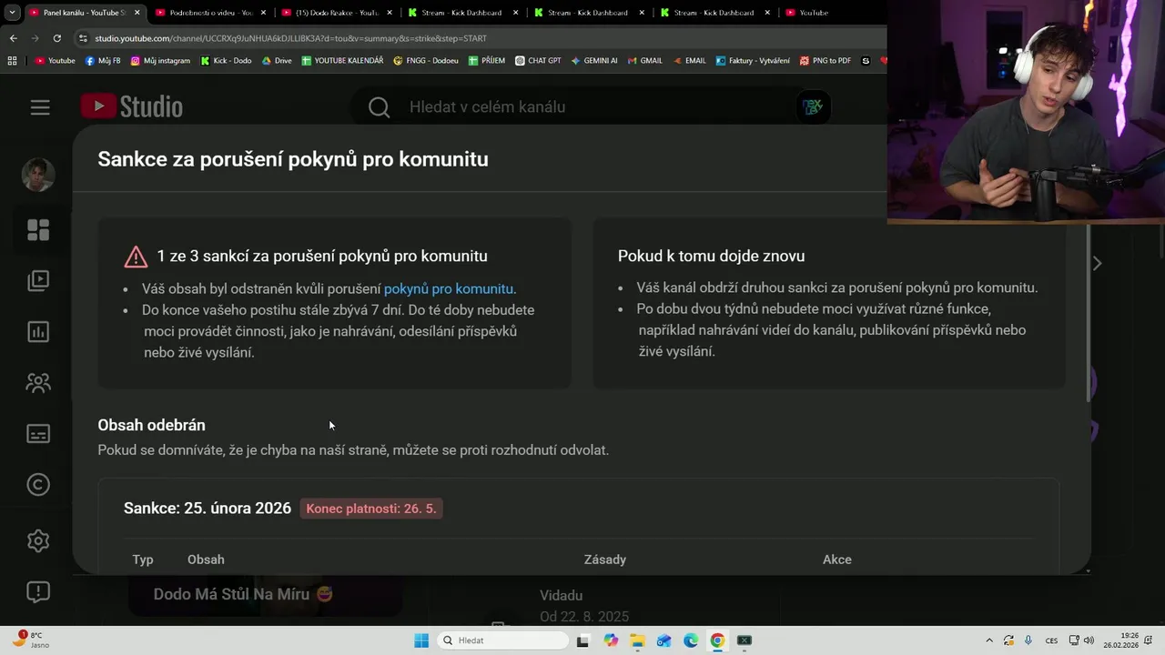The height and width of the screenshot is (655, 1165).
Task: Open the channel avatar in sidebar
Action: [x=38, y=175]
